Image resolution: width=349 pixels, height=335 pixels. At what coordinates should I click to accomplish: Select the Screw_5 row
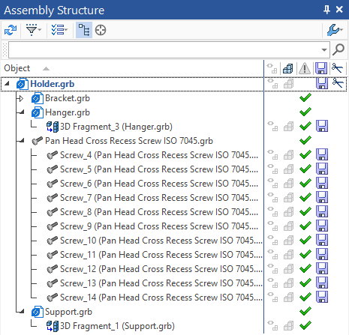point(159,169)
